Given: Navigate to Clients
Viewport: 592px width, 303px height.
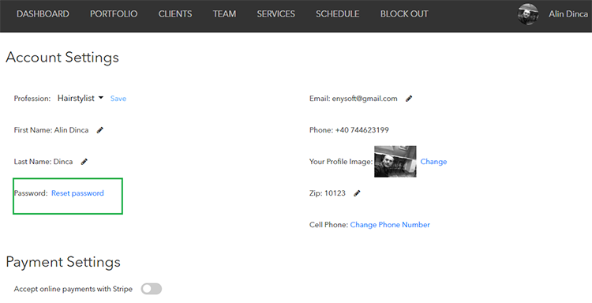Looking at the screenshot, I should point(175,14).
